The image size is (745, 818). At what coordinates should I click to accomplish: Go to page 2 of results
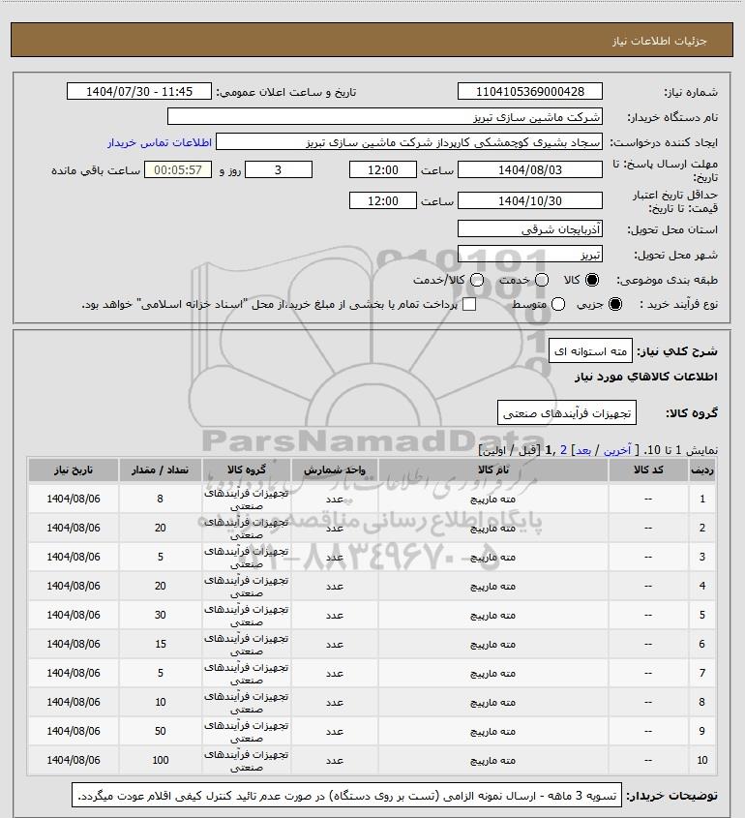click(x=563, y=450)
